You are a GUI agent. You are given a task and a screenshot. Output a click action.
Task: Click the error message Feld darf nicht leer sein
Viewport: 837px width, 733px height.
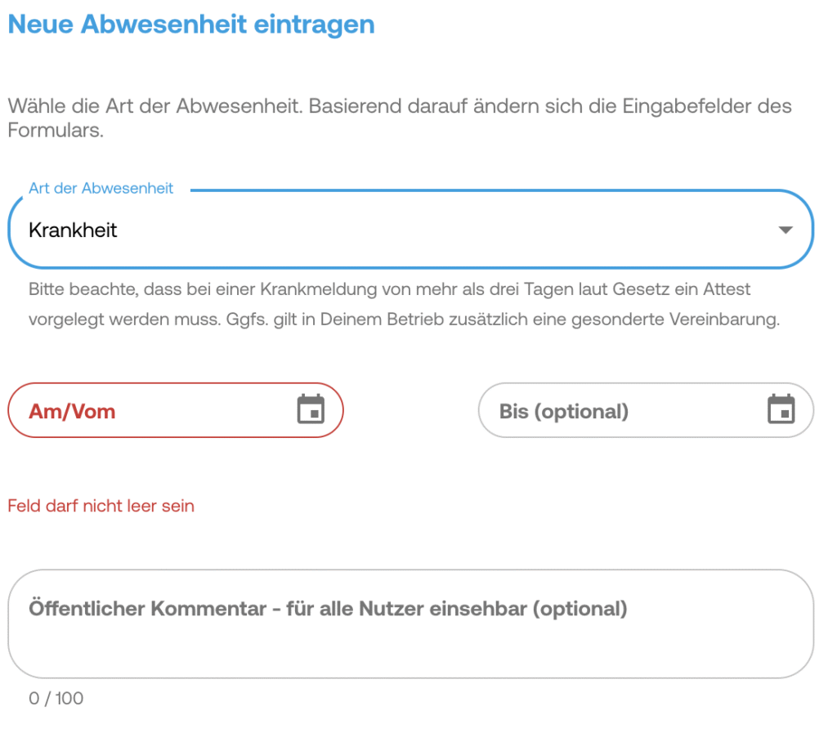(x=101, y=506)
